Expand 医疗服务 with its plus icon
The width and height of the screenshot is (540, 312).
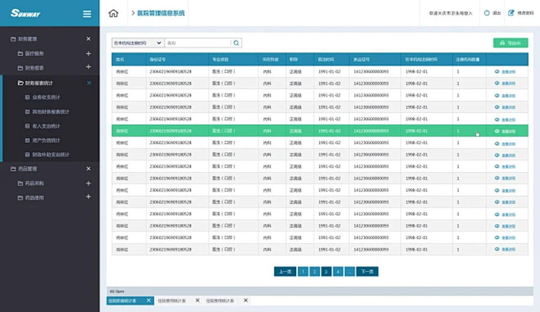pyautogui.click(x=88, y=54)
